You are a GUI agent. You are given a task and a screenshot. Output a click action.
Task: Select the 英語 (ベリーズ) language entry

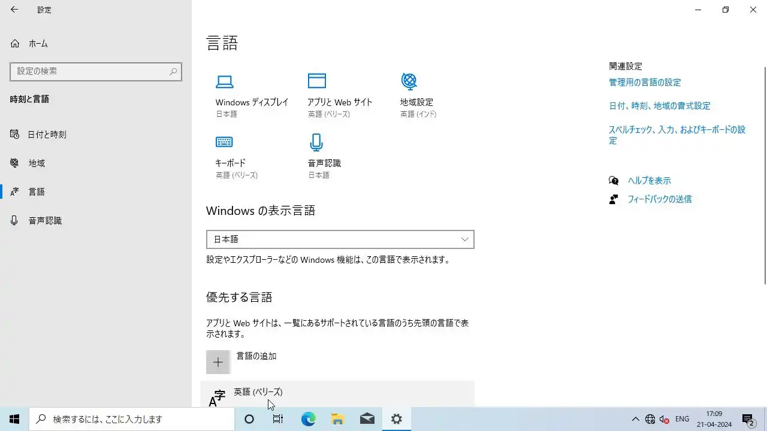[x=337, y=394]
